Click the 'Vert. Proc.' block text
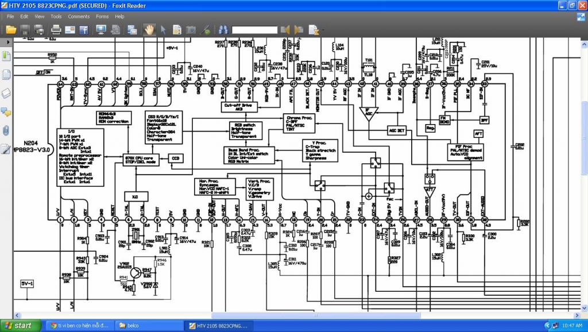The width and height of the screenshot is (588, 332). pos(259,181)
